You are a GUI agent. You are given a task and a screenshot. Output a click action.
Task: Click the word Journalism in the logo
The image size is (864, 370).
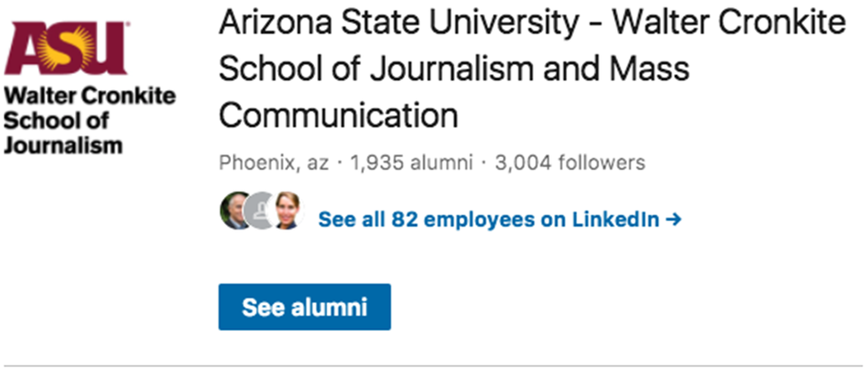62,144
